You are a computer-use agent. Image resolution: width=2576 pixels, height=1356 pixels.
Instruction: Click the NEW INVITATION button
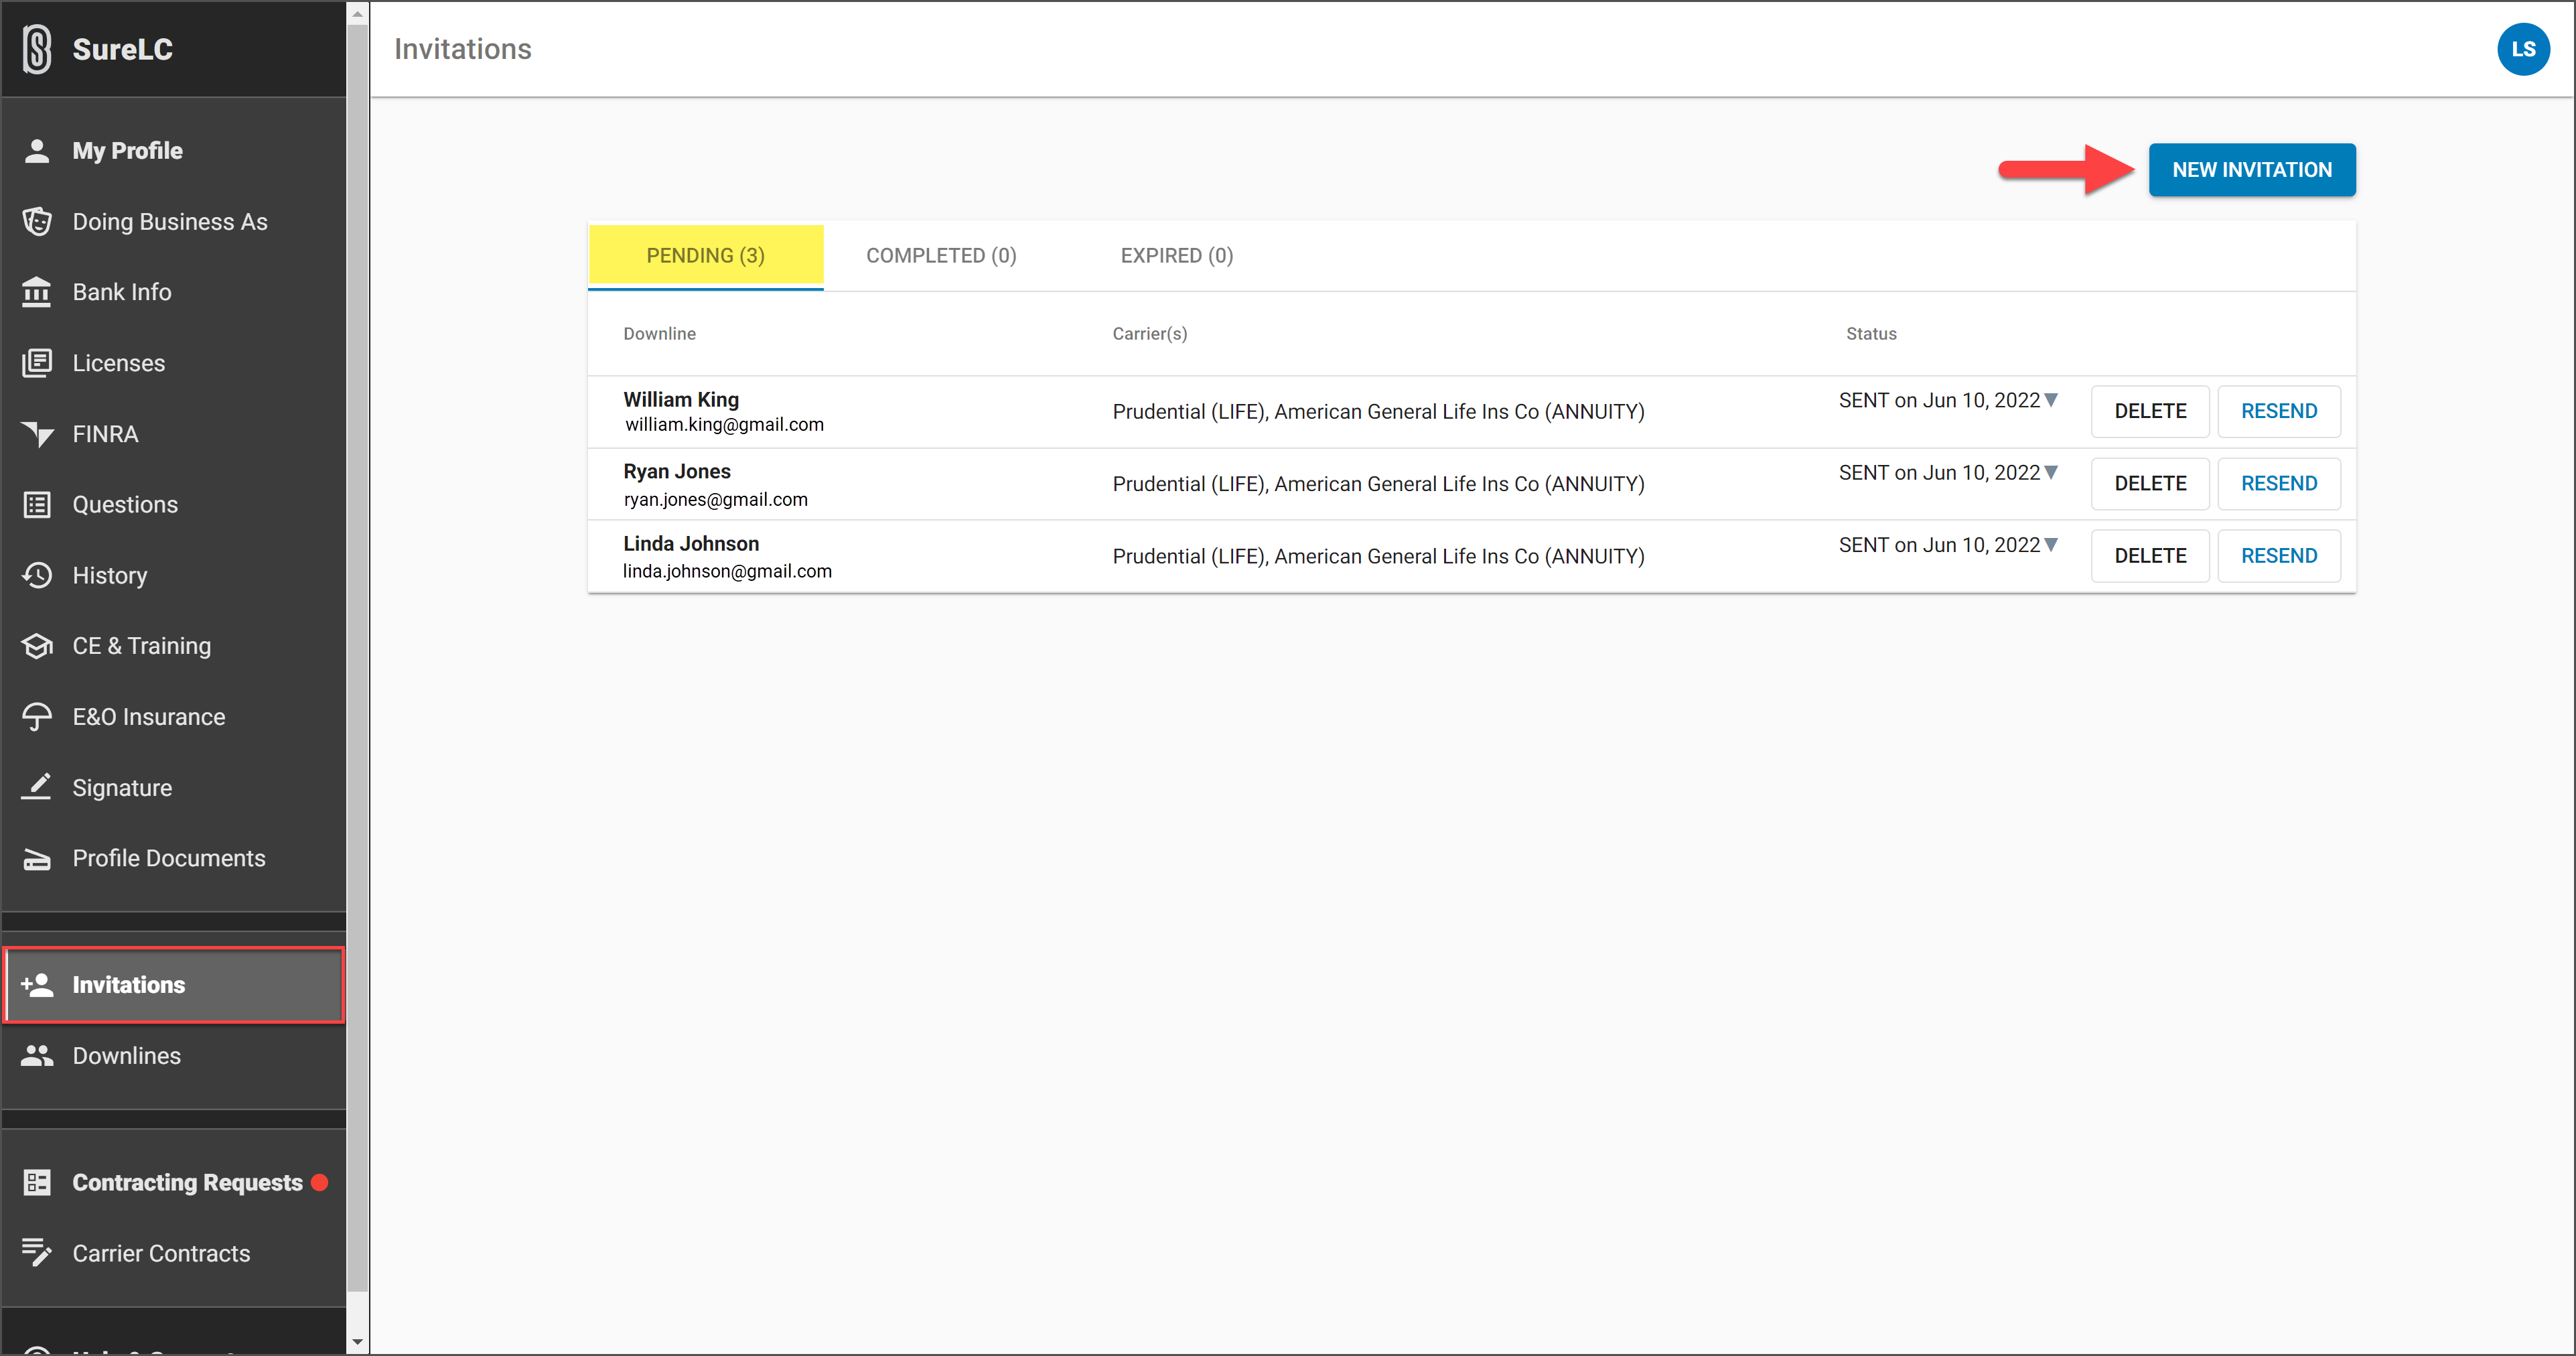click(2251, 170)
